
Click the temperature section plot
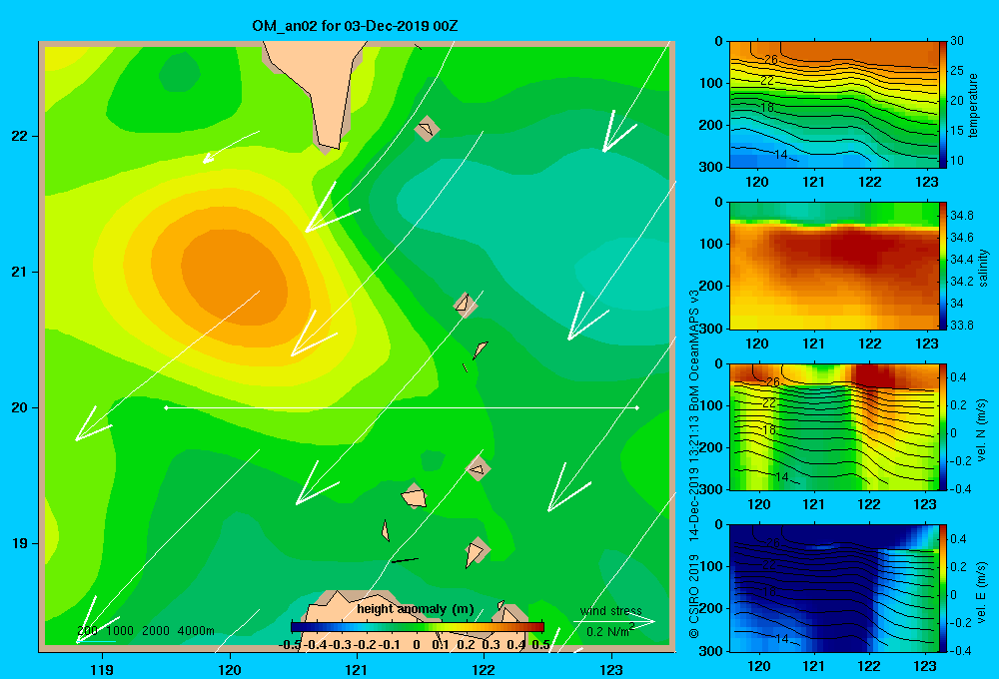(x=834, y=105)
